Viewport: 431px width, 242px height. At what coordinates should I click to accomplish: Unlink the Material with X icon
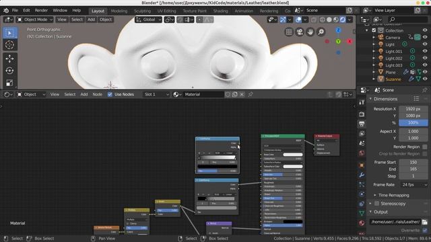(x=242, y=94)
